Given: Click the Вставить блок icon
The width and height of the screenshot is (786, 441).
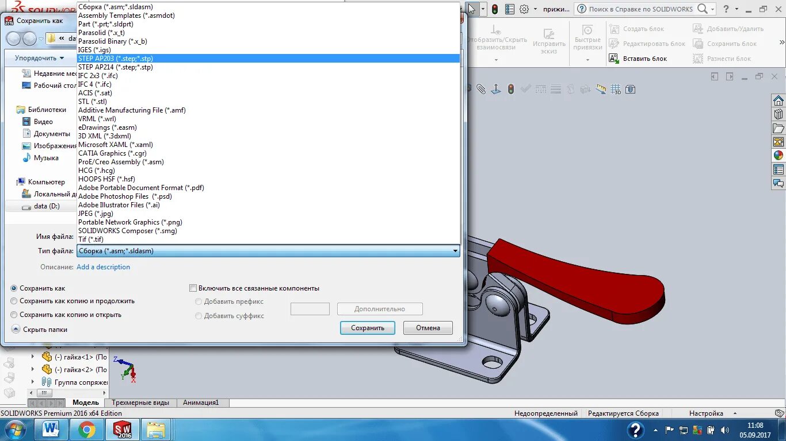Looking at the screenshot, I should click(x=613, y=59).
